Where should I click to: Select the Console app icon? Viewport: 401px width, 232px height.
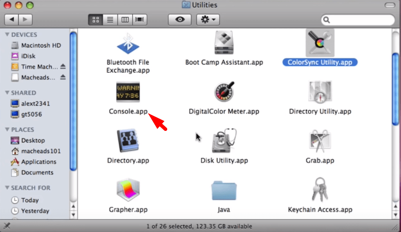coord(128,92)
